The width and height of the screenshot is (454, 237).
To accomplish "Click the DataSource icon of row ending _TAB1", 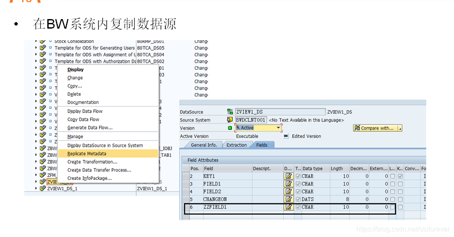I will (43, 155).
